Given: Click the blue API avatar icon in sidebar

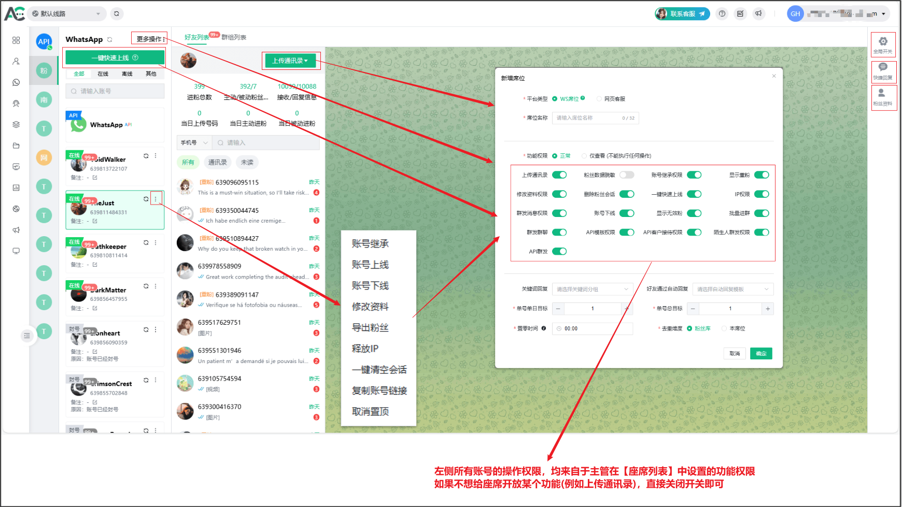Looking at the screenshot, I should tap(44, 41).
